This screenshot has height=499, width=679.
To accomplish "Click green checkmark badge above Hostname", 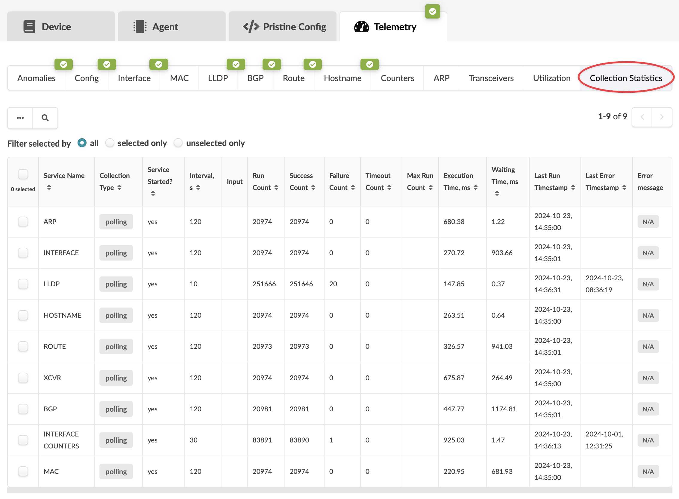I will [369, 64].
